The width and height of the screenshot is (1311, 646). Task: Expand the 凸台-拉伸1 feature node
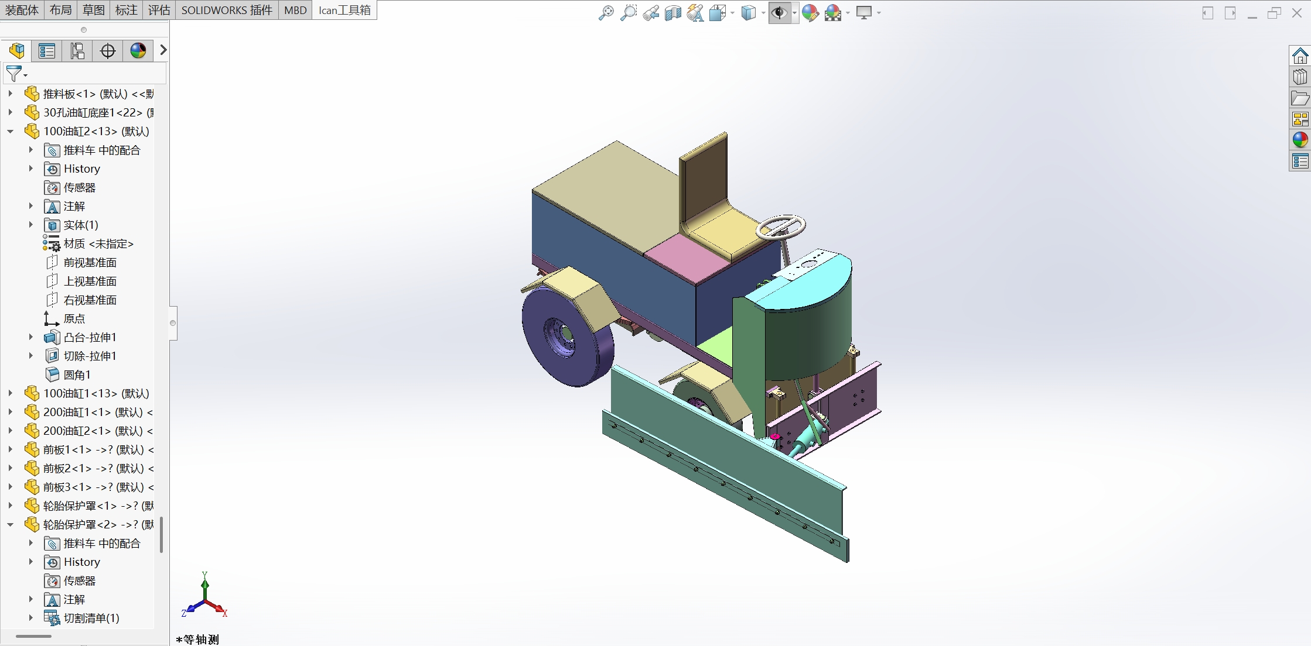pos(31,337)
